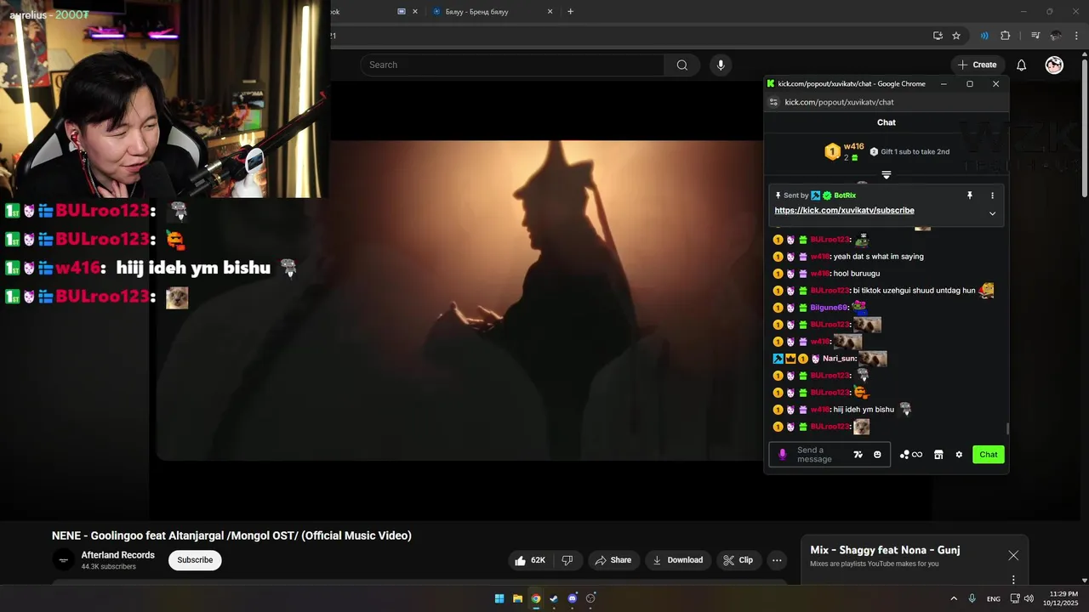Click BotRix username in pinned message
The width and height of the screenshot is (1089, 612).
coord(845,195)
